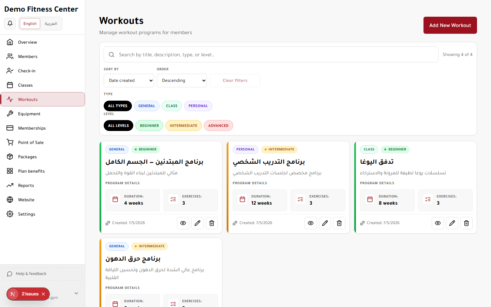The height and width of the screenshot is (307, 491).
Task: Delete the 12 weeks personal workout
Action: tap(339, 223)
